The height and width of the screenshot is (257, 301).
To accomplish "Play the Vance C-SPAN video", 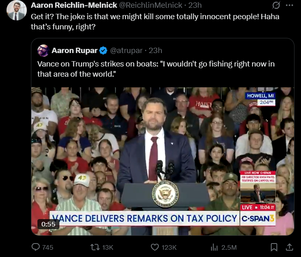I will [x=163, y=161].
